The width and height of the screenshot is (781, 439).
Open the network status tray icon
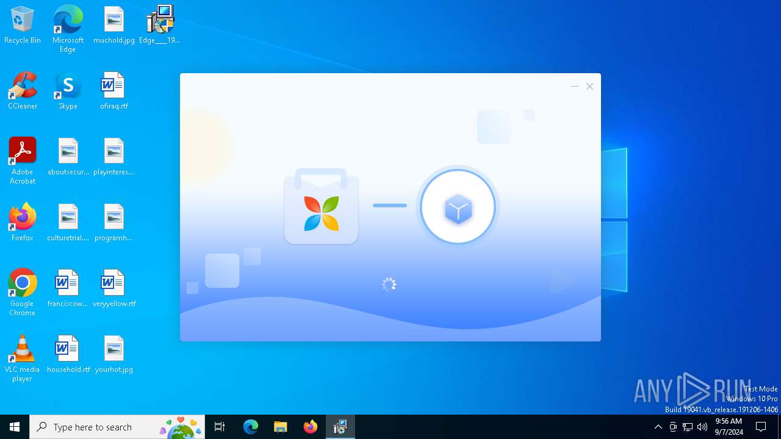click(x=688, y=427)
